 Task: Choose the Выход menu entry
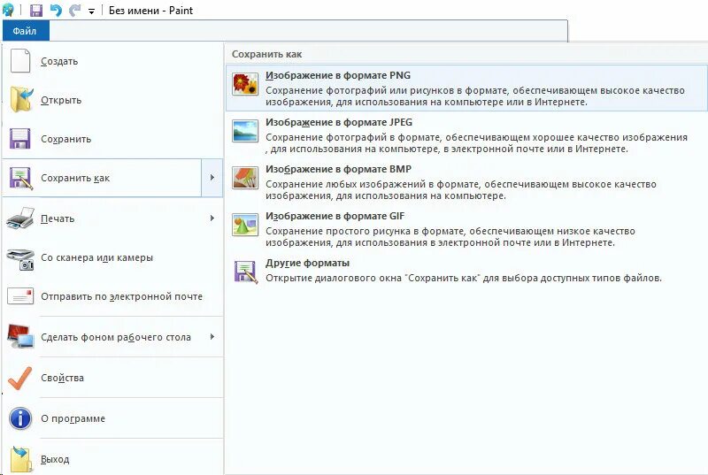point(113,459)
